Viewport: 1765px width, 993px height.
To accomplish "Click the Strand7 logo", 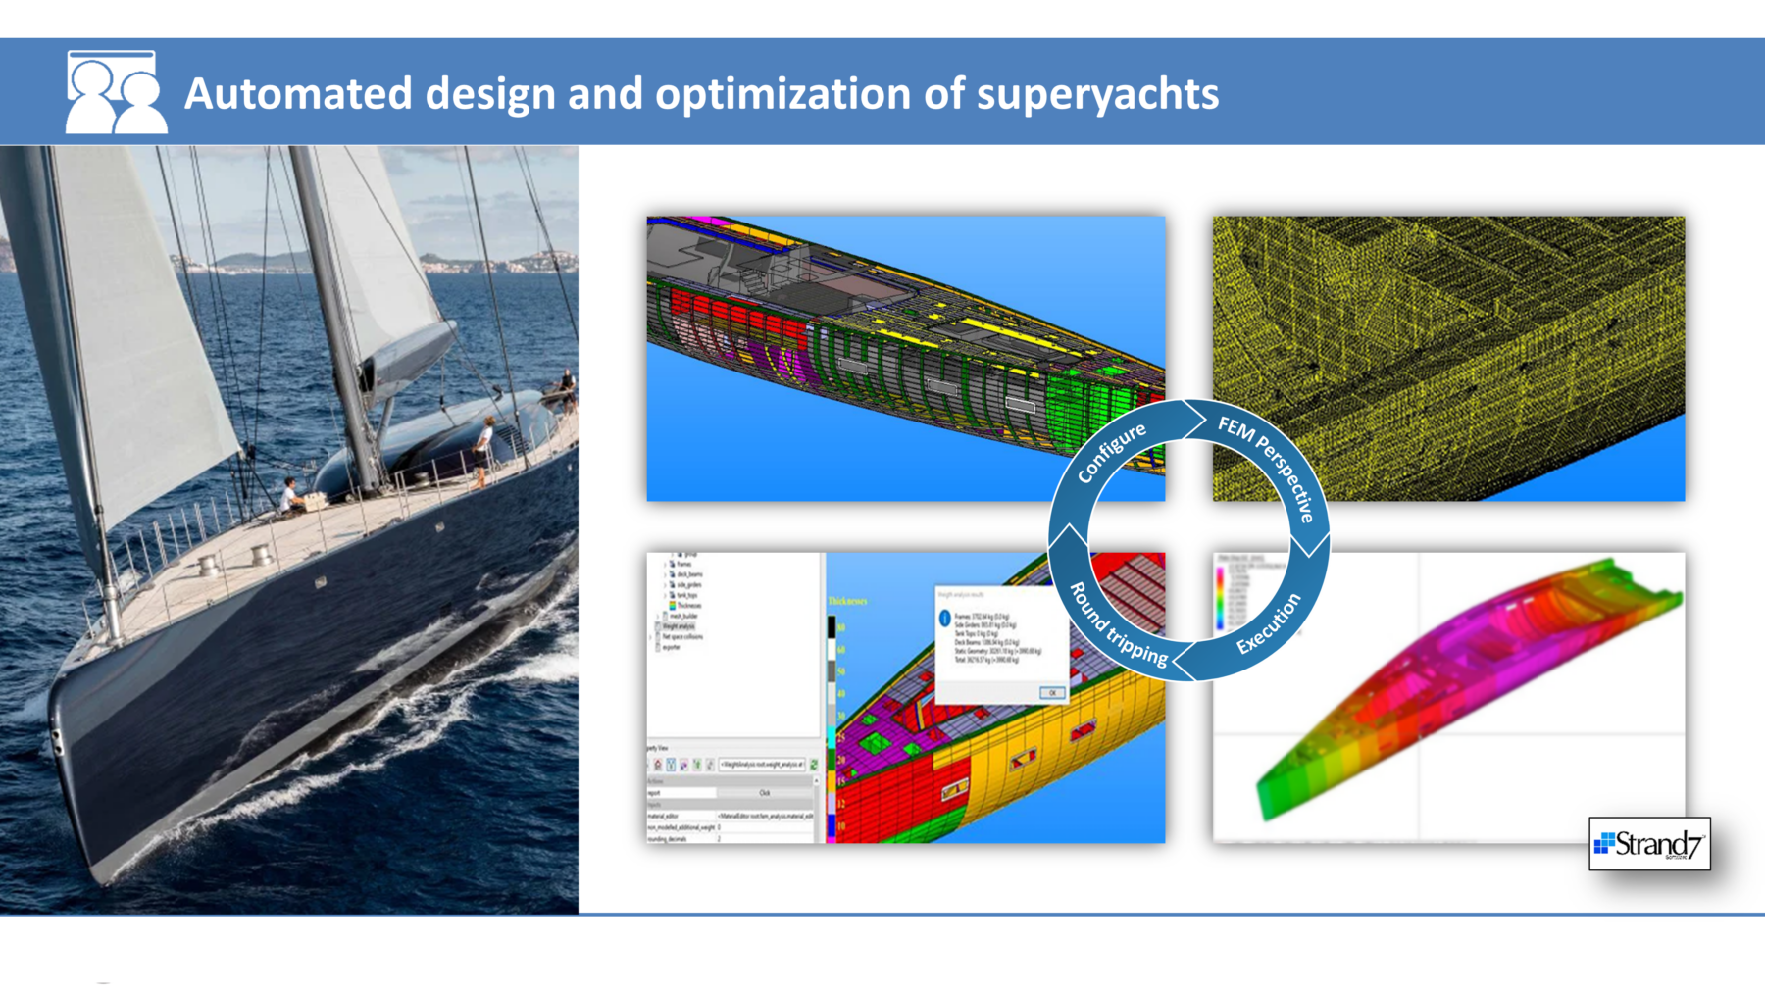I will pyautogui.click(x=1649, y=844).
